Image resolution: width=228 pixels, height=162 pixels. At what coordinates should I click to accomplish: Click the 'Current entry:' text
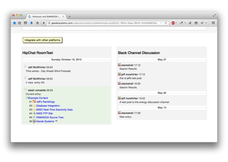point(33,94)
